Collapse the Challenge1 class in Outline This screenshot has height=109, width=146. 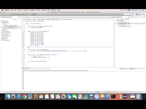coord(116,21)
